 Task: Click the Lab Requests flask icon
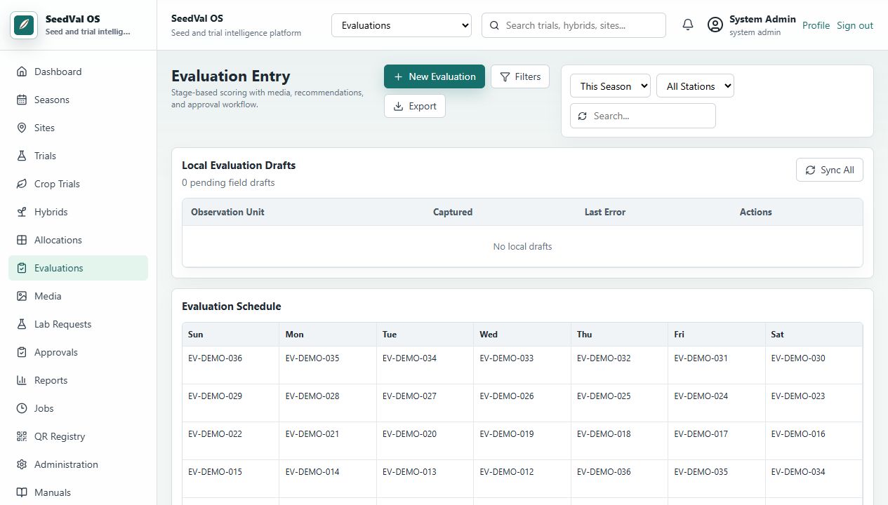pos(22,324)
